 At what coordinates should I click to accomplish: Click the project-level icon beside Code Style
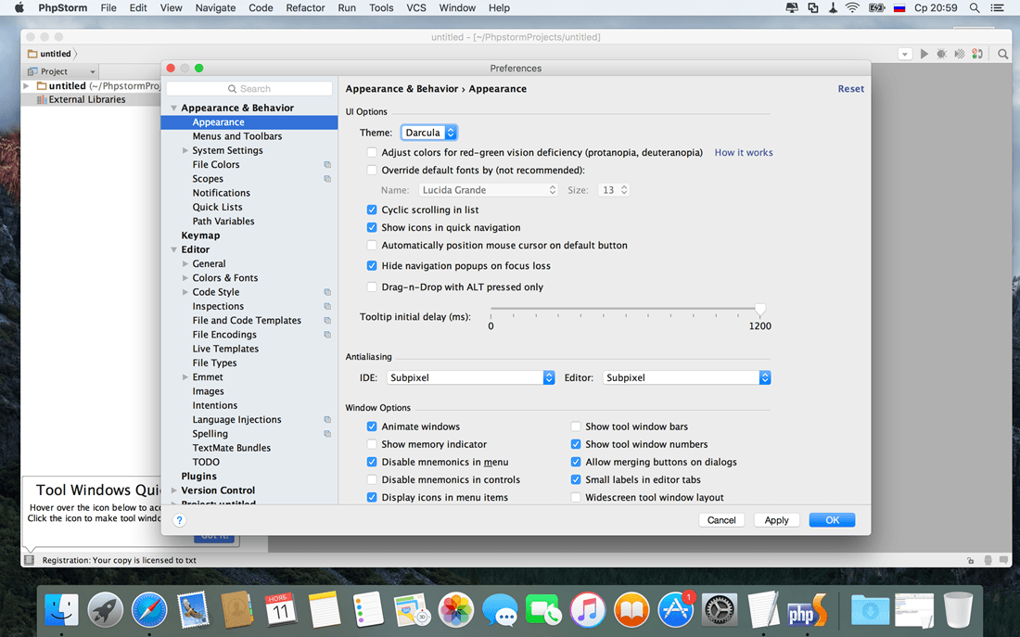[327, 292]
